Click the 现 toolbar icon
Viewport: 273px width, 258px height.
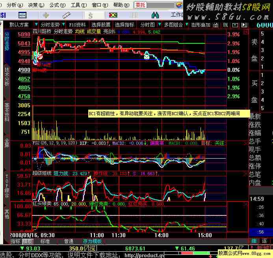225,25
